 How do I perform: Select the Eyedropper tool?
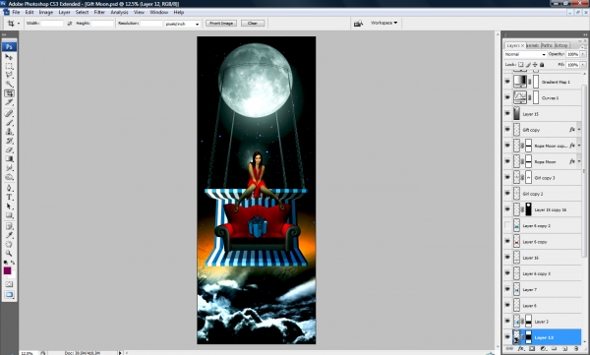click(9, 235)
